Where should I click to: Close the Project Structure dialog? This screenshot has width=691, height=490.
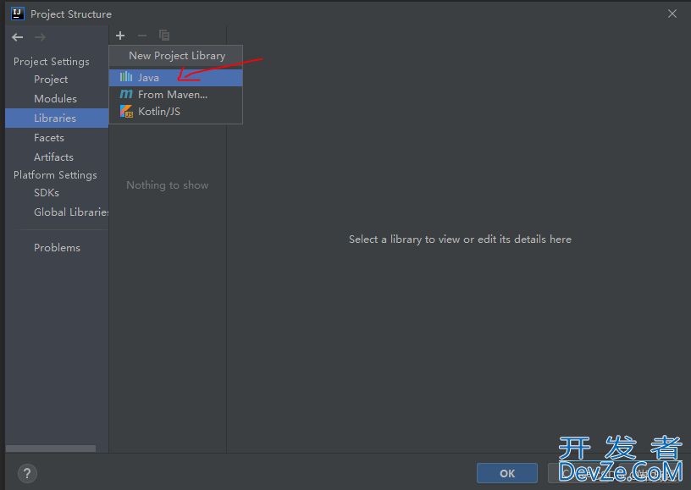point(672,14)
